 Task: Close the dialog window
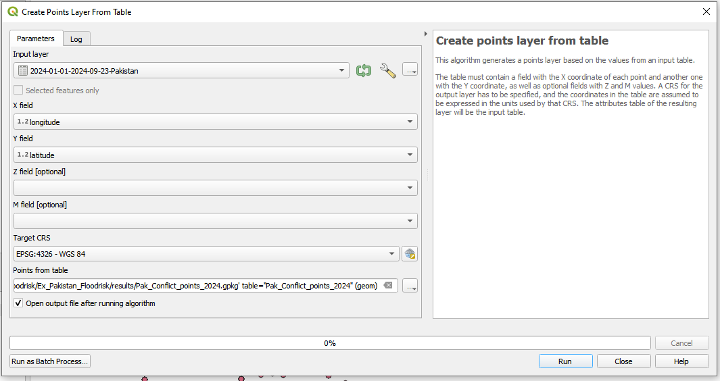[x=706, y=11]
